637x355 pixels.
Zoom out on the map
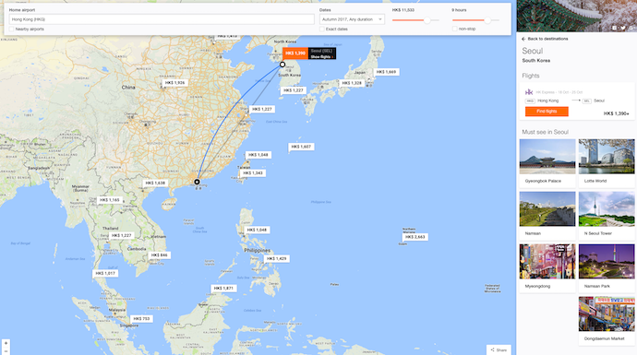(x=6, y=351)
